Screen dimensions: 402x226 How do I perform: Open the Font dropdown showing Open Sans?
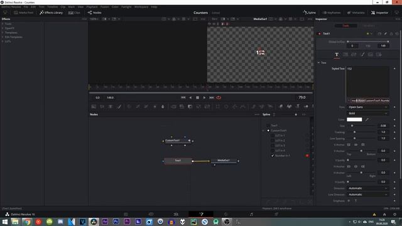coord(367,107)
